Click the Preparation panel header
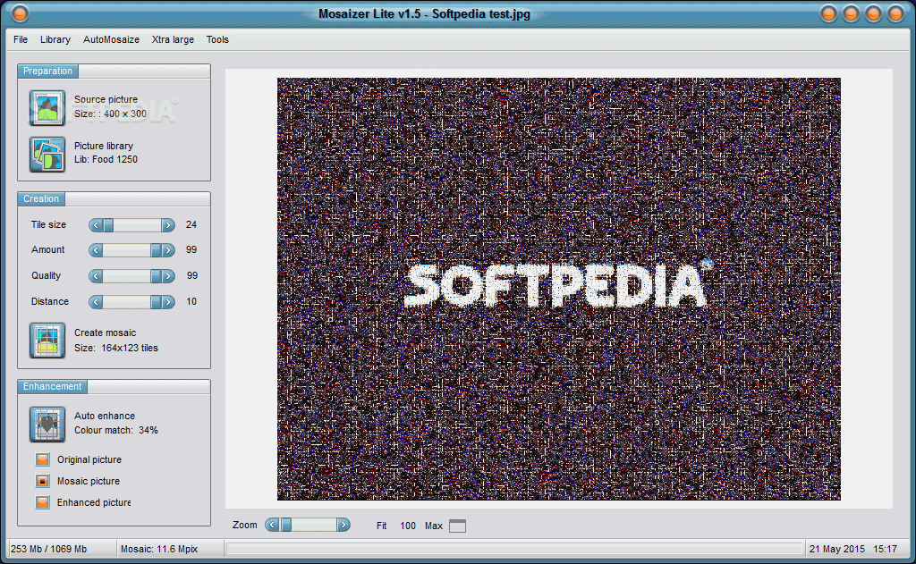916x564 pixels. click(48, 71)
